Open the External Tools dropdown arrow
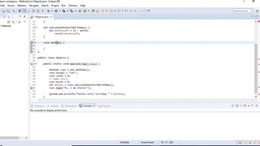Viewport: 260px width, 146px height. [75, 11]
